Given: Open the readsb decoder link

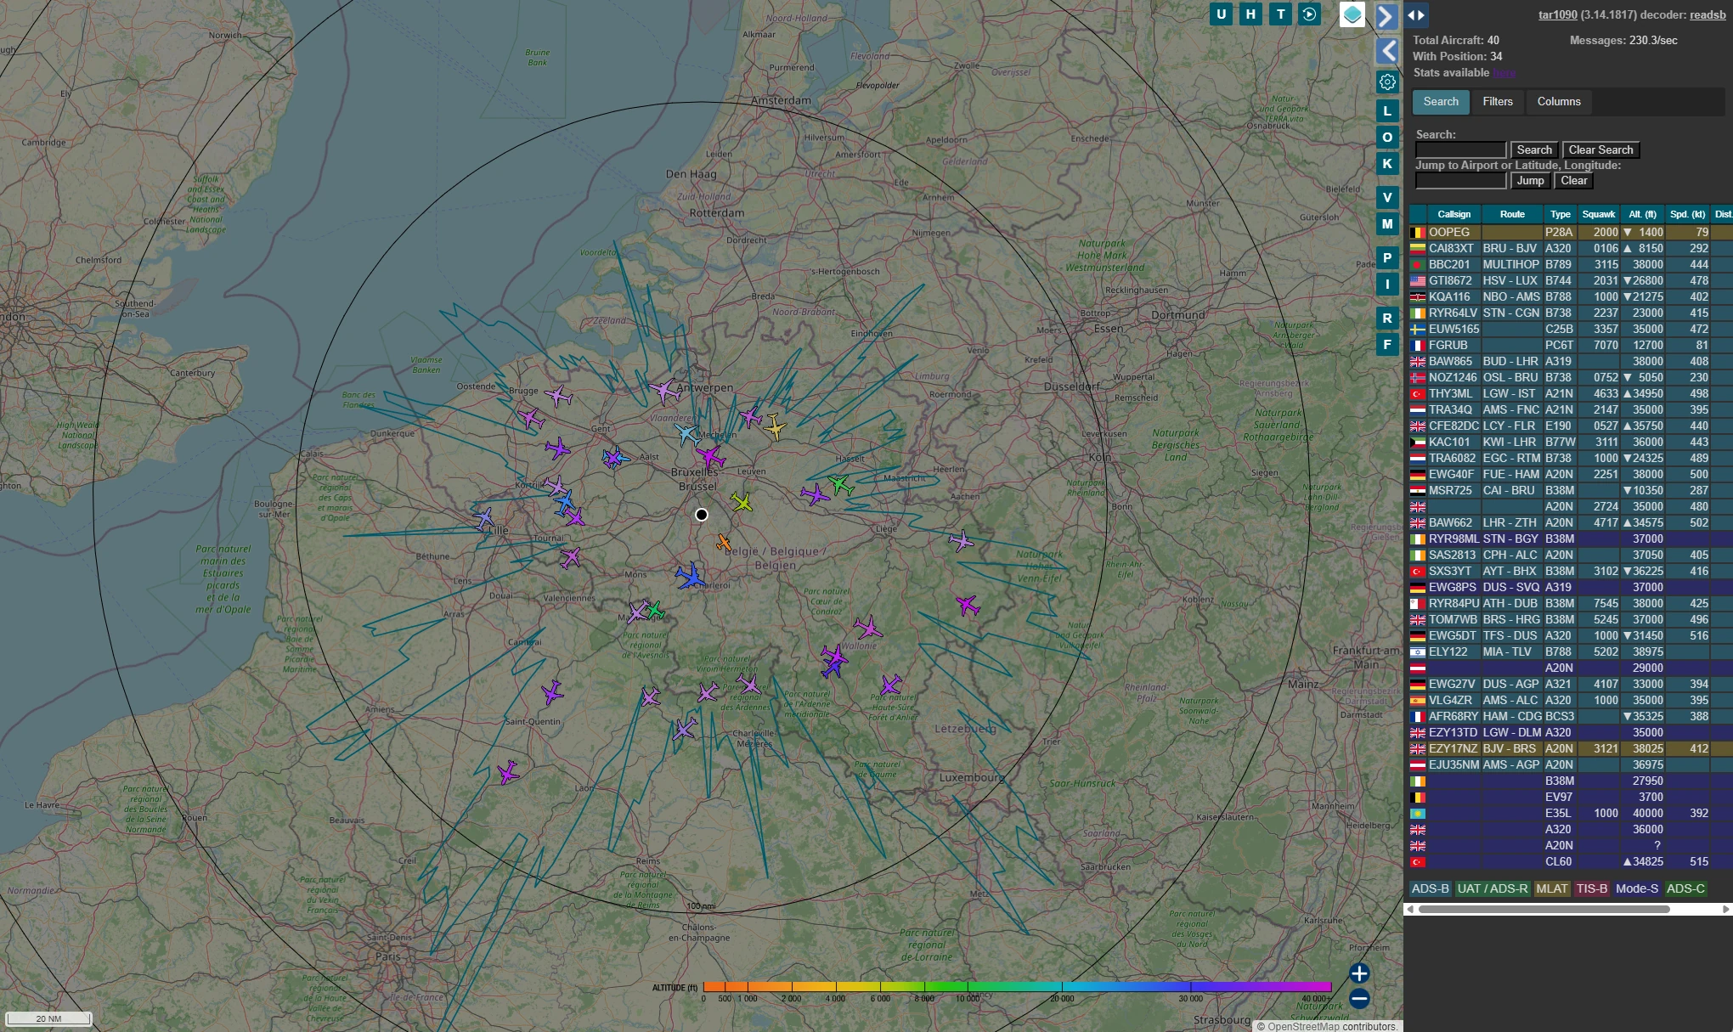Looking at the screenshot, I should tap(1708, 15).
